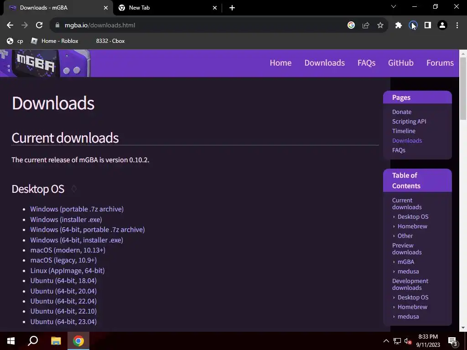Viewport: 467px width, 350px height.
Task: Download Ubuntu 64-bit 20.04 package
Action: click(63, 291)
